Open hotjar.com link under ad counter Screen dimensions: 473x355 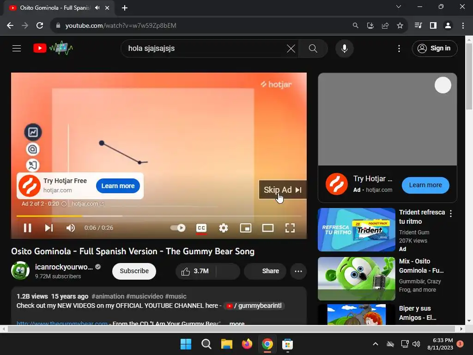click(87, 204)
